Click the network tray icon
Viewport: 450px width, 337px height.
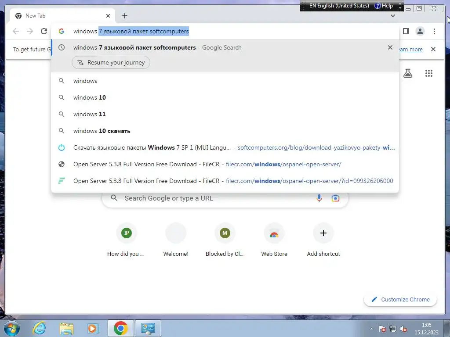tap(393, 329)
